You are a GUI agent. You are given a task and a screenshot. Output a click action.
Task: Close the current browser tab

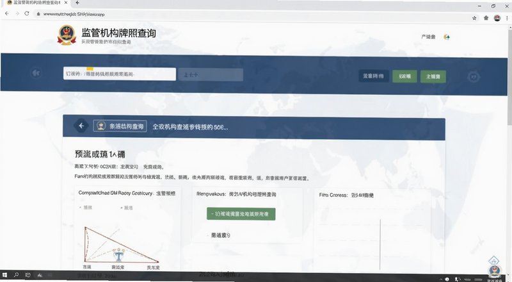click(66, 3)
